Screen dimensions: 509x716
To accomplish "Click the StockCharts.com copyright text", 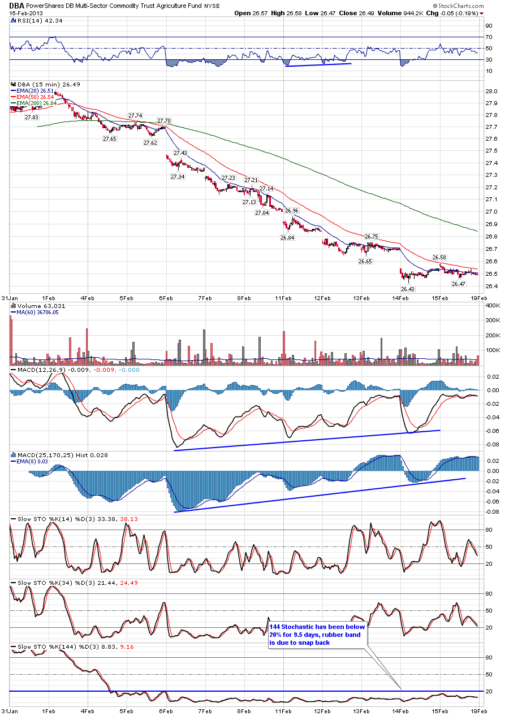I will pos(458,7).
